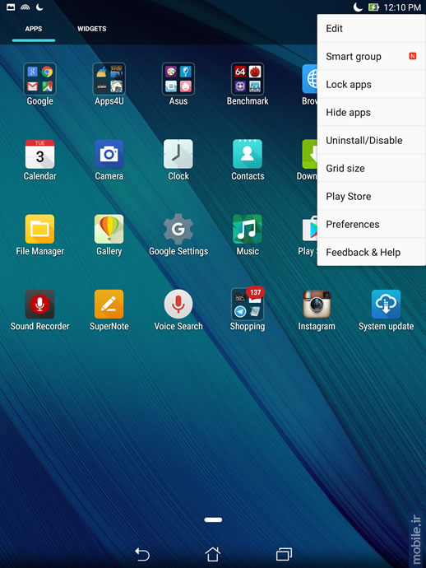Tap the clock showing 12:10 PM

point(402,7)
